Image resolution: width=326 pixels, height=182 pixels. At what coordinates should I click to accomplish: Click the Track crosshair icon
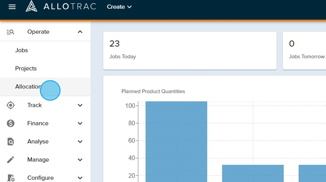[11, 105]
